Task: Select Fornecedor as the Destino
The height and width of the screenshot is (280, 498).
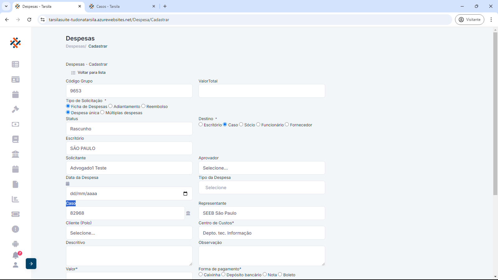Action: 287,124
